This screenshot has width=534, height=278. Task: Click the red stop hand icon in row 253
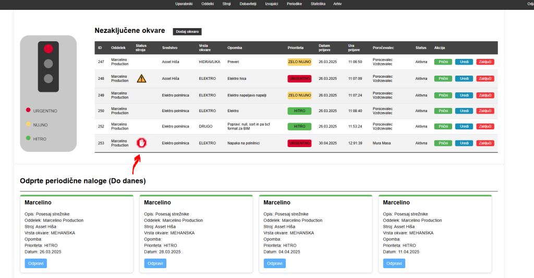click(x=141, y=143)
